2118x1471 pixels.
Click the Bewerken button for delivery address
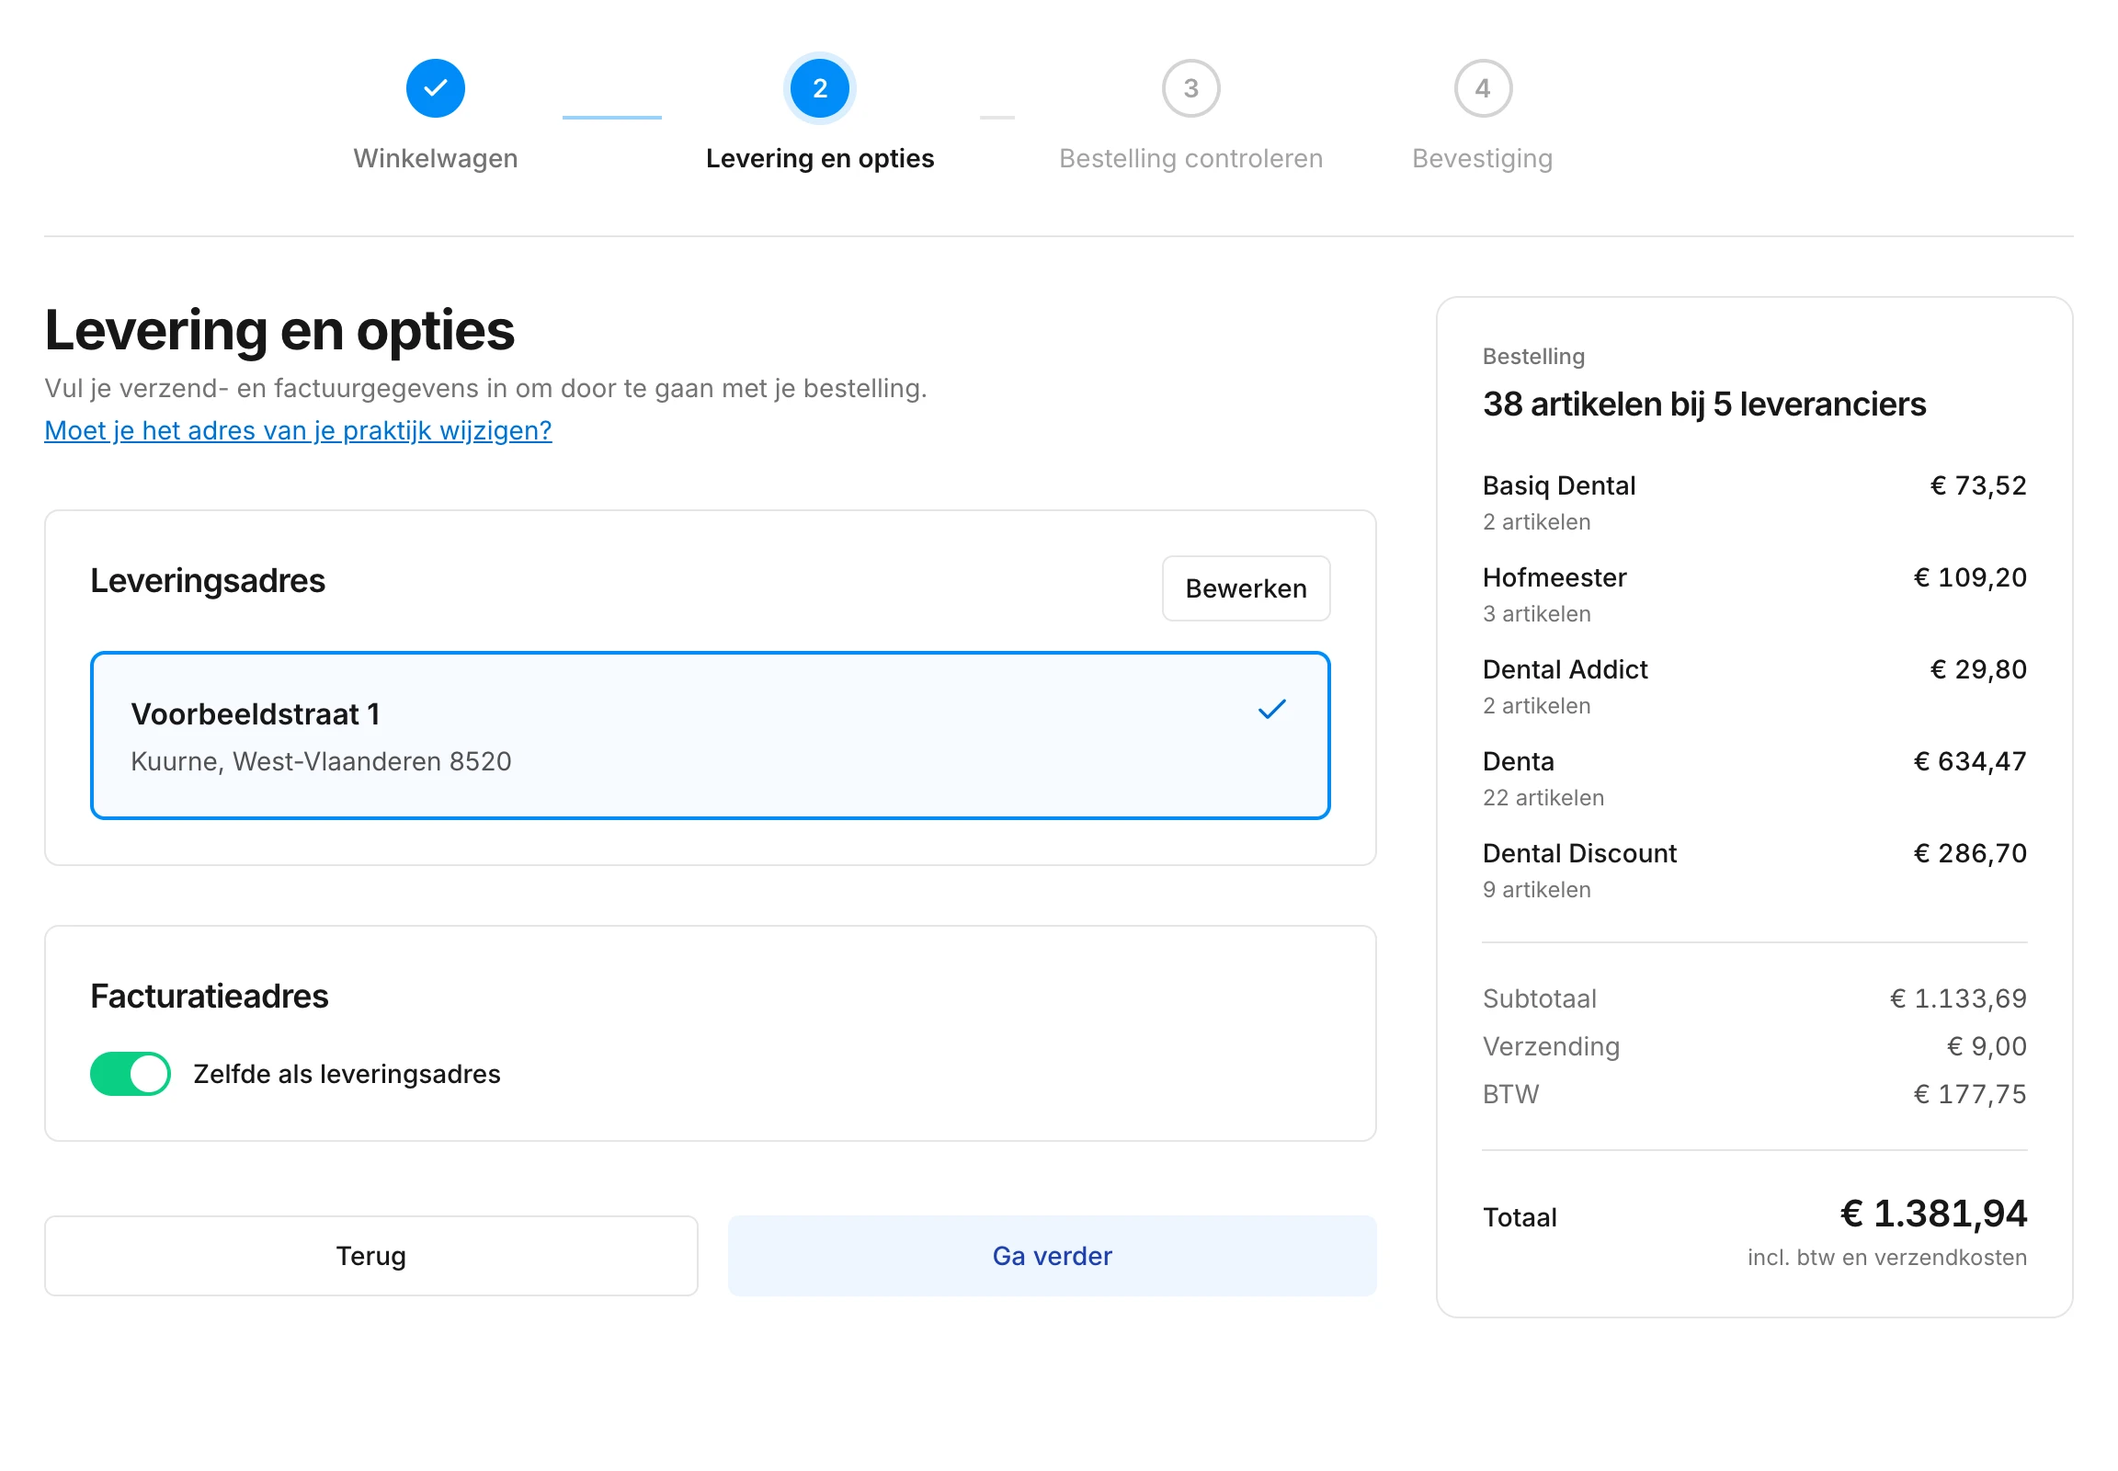(x=1246, y=588)
